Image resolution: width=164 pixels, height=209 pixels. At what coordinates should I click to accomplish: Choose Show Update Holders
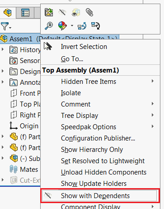tap(100, 184)
